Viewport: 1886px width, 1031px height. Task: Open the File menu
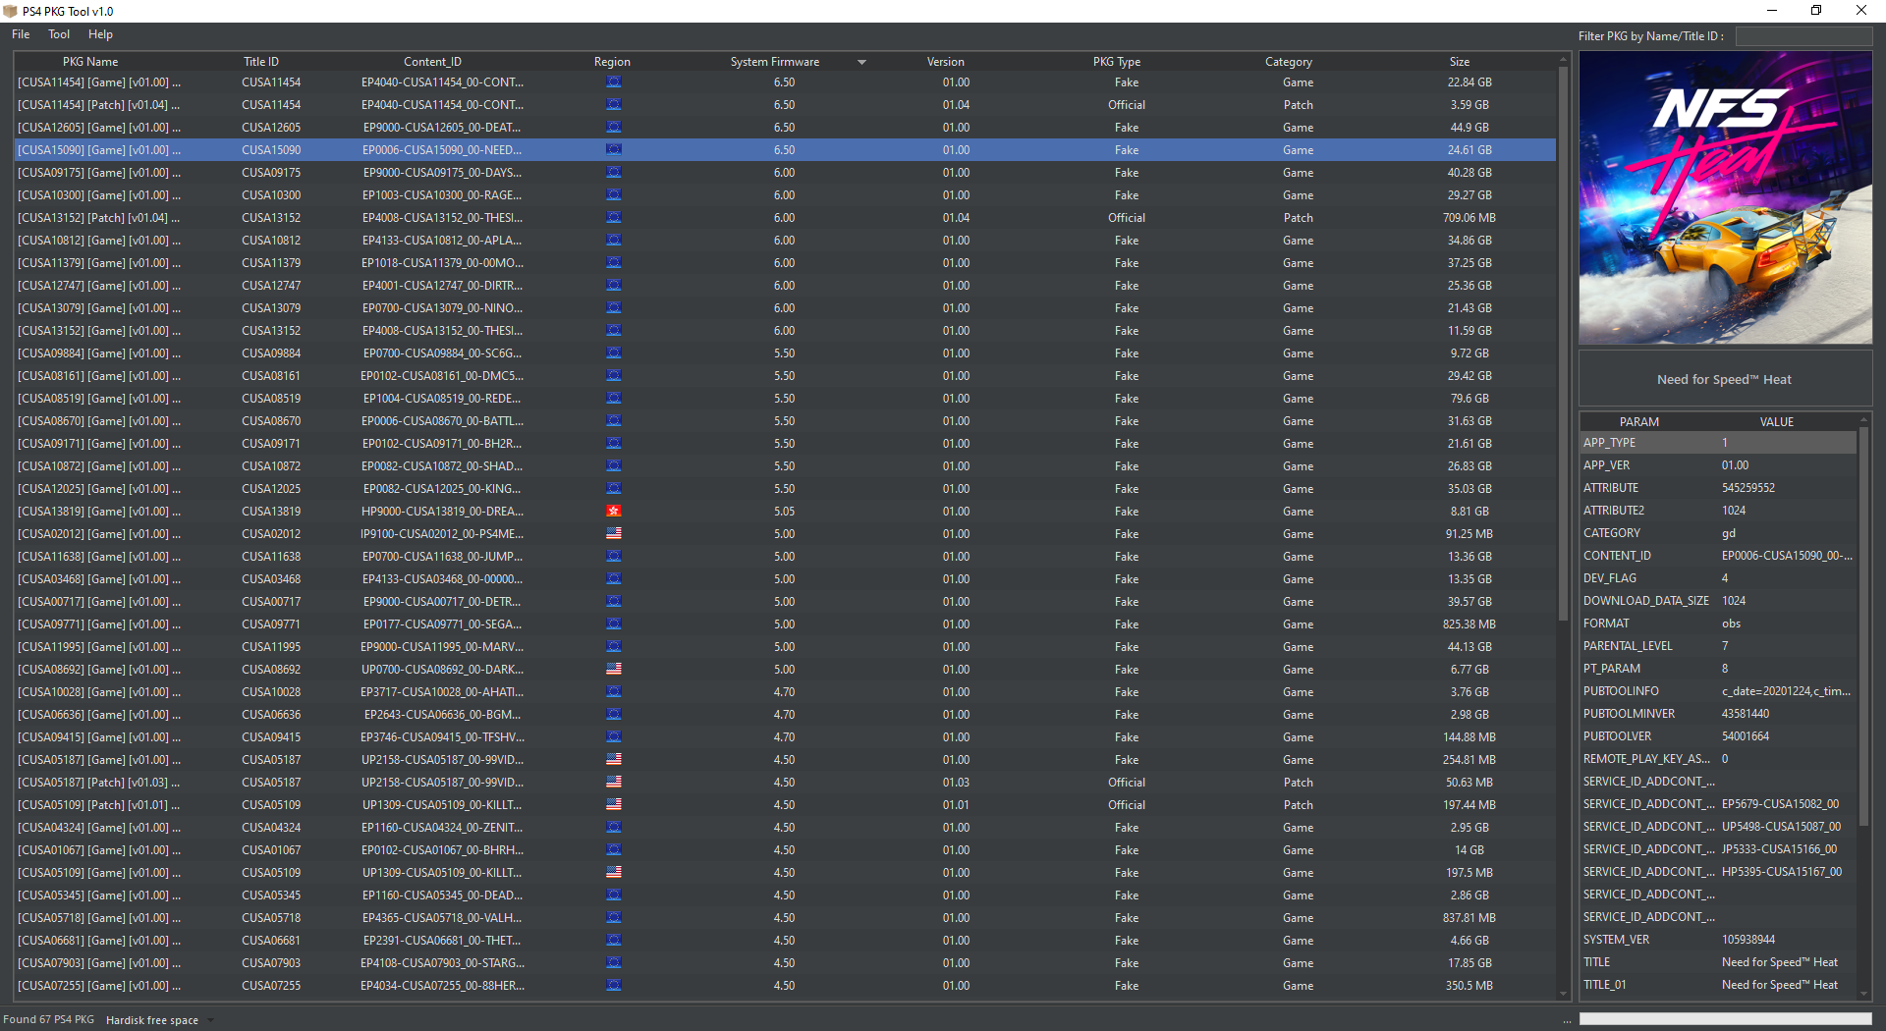click(21, 34)
